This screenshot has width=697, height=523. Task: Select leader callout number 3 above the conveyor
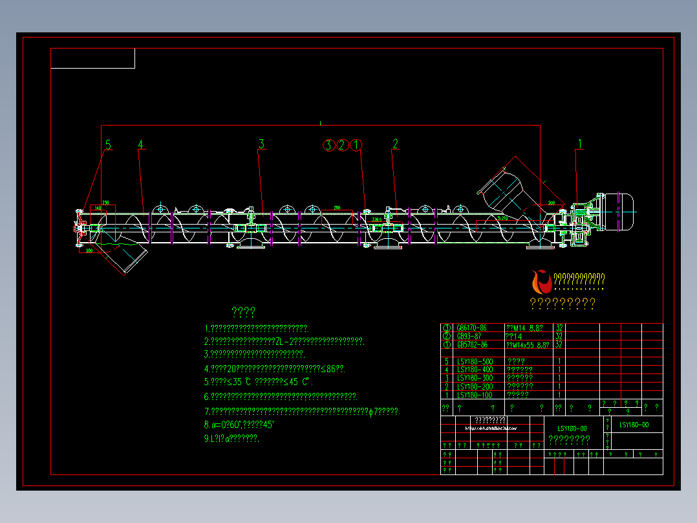point(261,144)
